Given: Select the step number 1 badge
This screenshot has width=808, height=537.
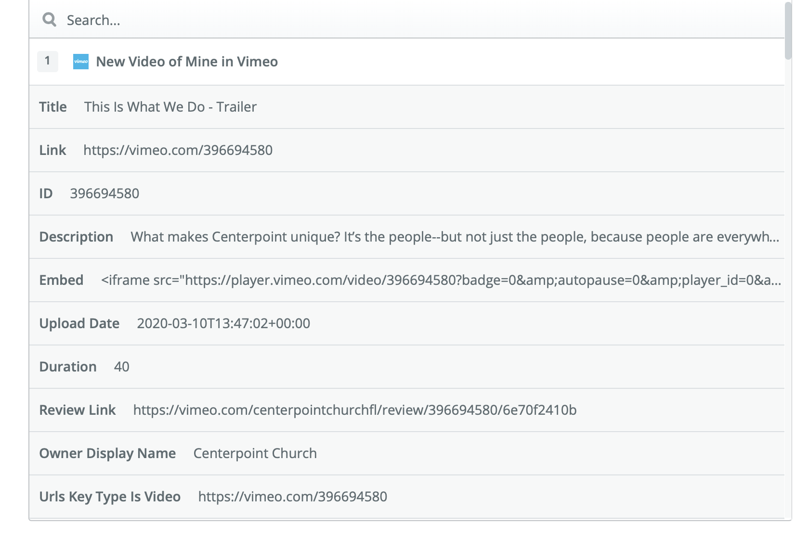Looking at the screenshot, I should 48,61.
